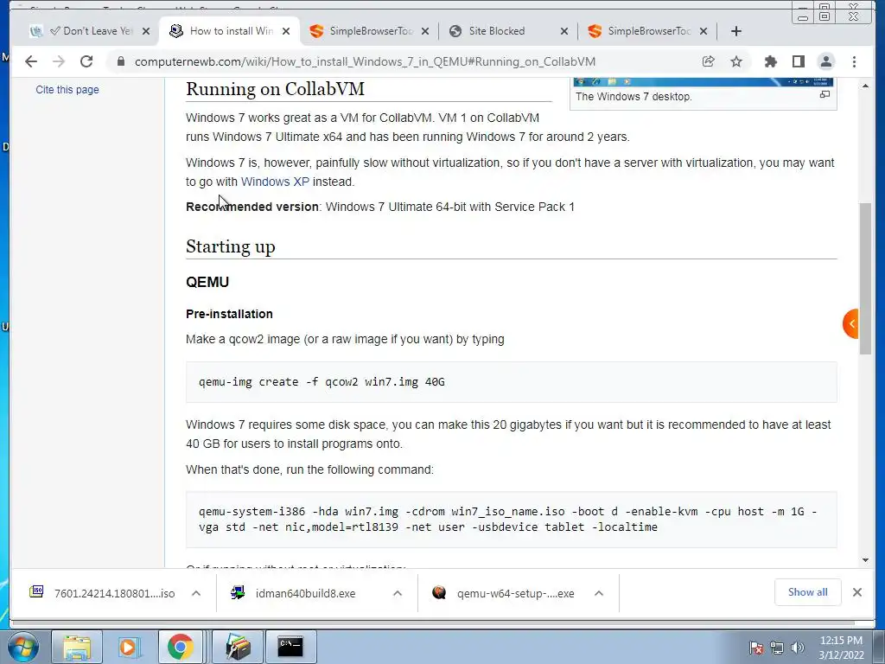Click the taskbar clock showing 12:15 PM
Screen dimensions: 885x664
coord(841,647)
